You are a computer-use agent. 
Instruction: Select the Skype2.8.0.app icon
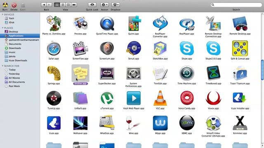(x=213, y=49)
